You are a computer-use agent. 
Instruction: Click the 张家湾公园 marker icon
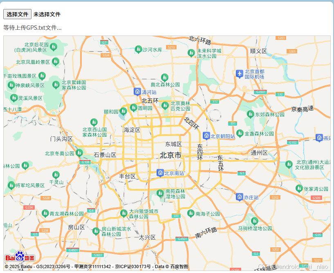coord(299,189)
